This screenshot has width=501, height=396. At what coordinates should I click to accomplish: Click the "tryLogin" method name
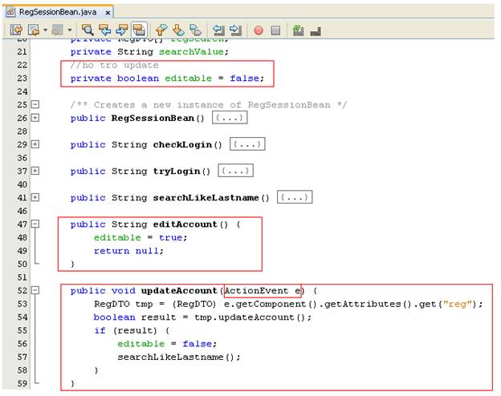(x=177, y=171)
